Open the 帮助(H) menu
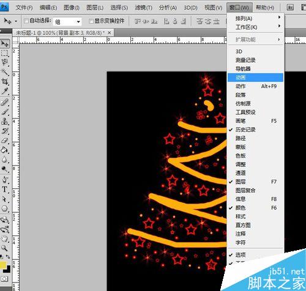The image size is (306, 291). (x=265, y=8)
